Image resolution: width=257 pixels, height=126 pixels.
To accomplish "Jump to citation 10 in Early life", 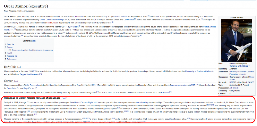I will click(35, 71).
